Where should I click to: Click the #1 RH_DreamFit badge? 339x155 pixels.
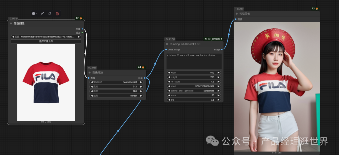[x=213, y=39]
